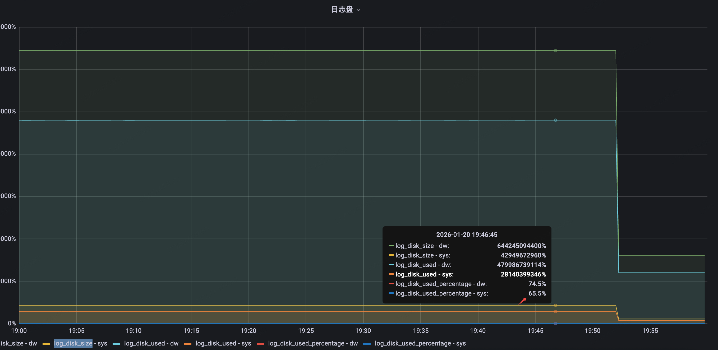
Task: Isolate log_disk_used_percentage - sys legend series
Action: point(420,343)
